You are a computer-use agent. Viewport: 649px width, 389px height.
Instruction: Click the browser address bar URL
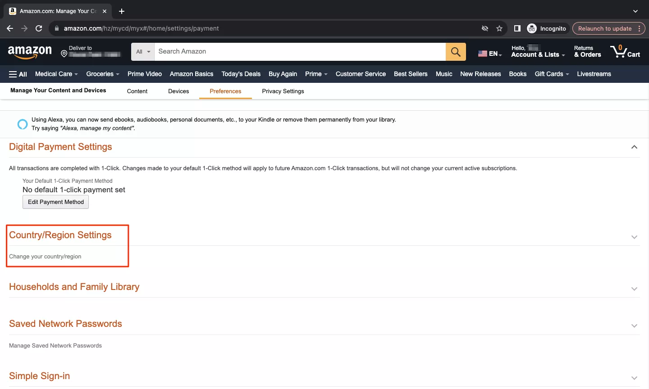pyautogui.click(x=142, y=28)
